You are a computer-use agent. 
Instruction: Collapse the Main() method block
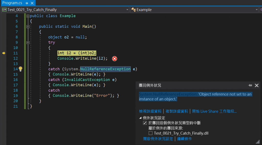pyautogui.click(x=28, y=27)
